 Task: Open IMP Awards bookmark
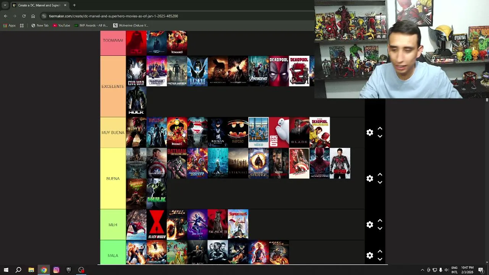point(91,26)
